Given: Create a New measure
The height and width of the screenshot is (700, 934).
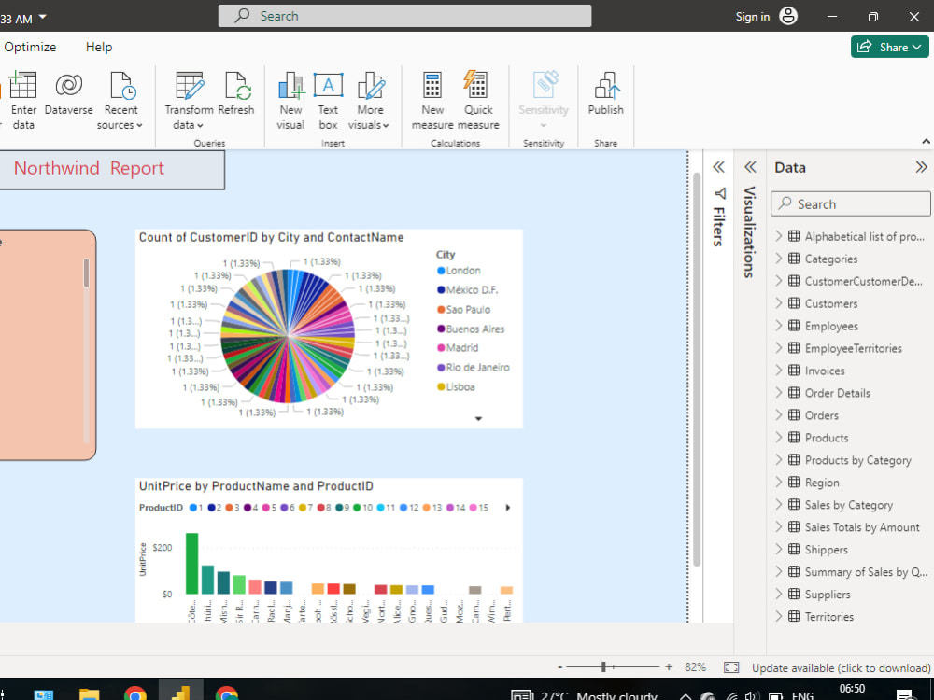Looking at the screenshot, I should 432,101.
